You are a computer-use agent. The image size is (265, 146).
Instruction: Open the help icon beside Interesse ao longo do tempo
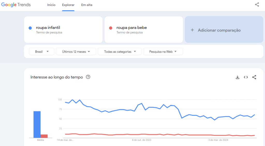pos(88,77)
